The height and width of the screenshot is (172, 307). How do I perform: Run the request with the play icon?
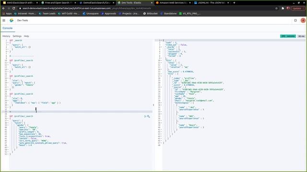coord(145,117)
